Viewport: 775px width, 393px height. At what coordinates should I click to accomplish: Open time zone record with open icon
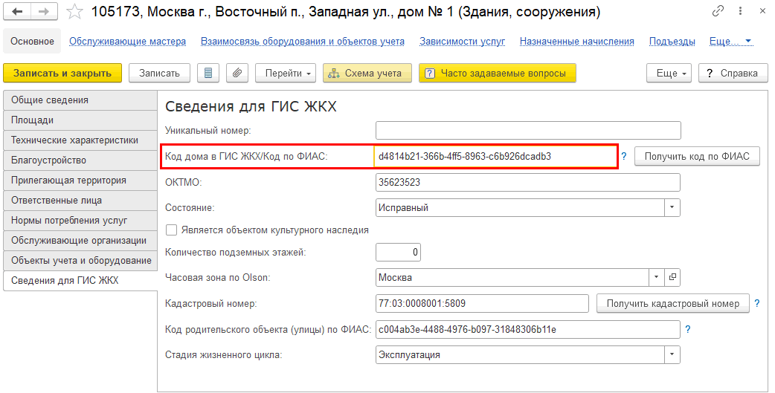(672, 277)
